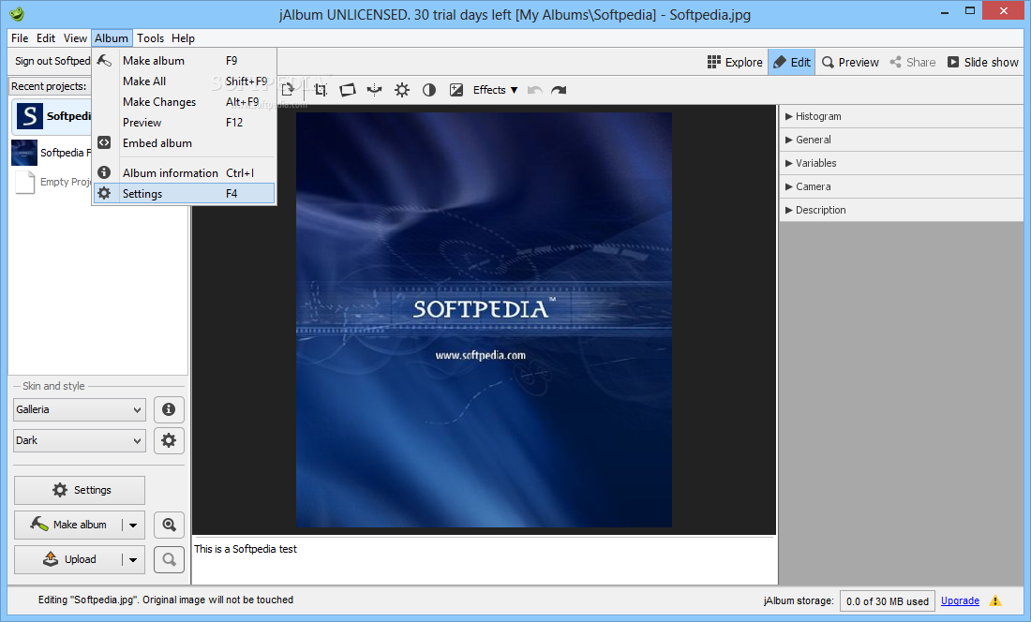Click the skin information icon button
Screen dimensions: 1031x622
(x=169, y=409)
